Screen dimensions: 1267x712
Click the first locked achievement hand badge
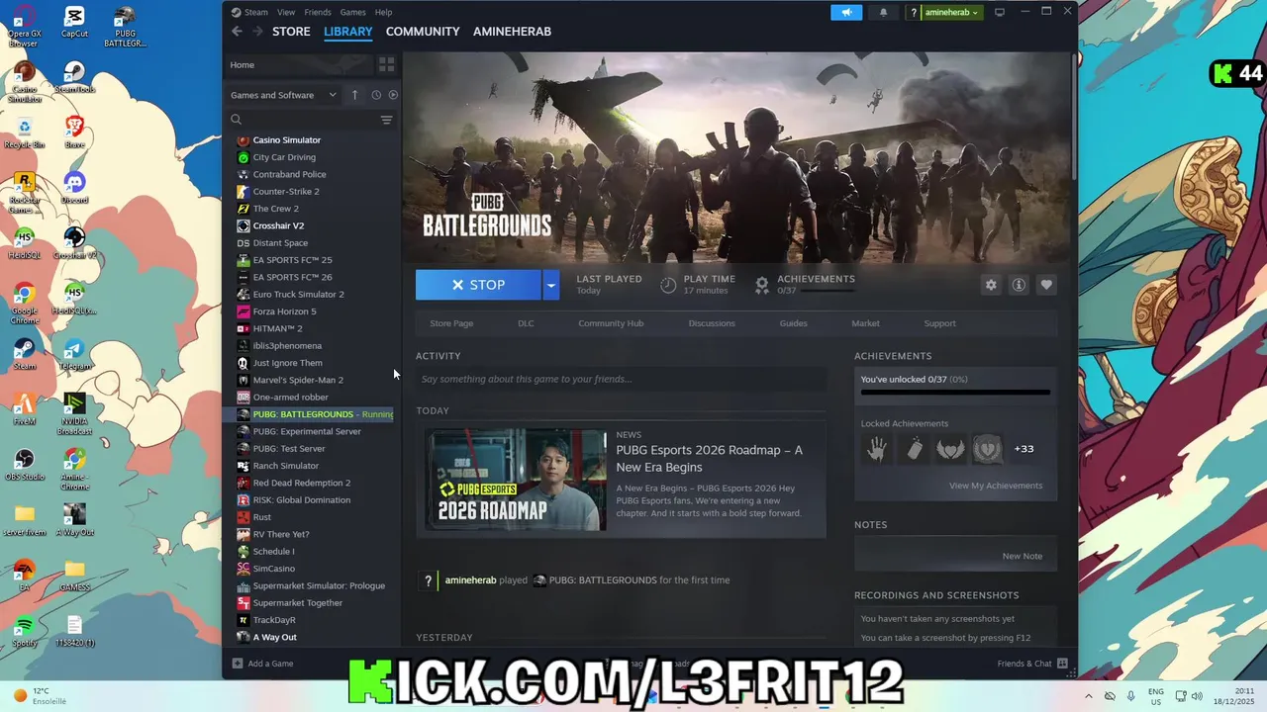877,449
